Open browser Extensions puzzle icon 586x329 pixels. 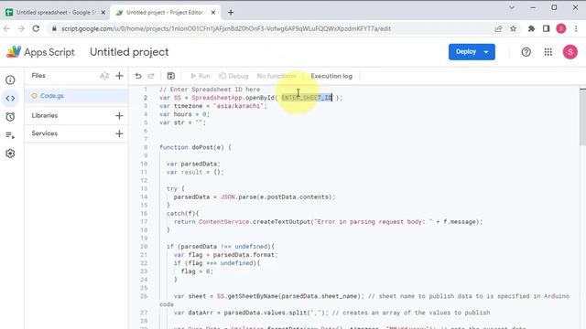(531, 28)
